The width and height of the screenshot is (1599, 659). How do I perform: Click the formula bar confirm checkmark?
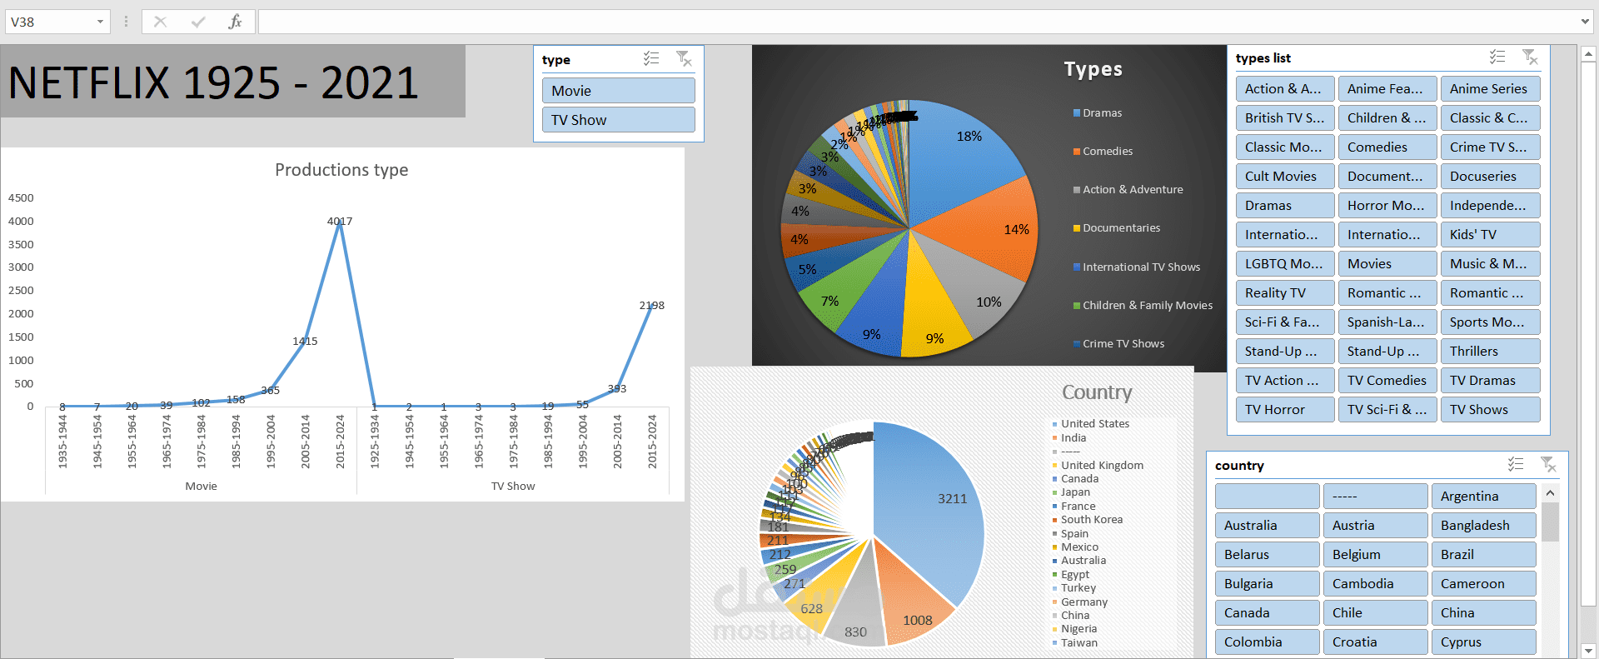pyautogui.click(x=198, y=22)
